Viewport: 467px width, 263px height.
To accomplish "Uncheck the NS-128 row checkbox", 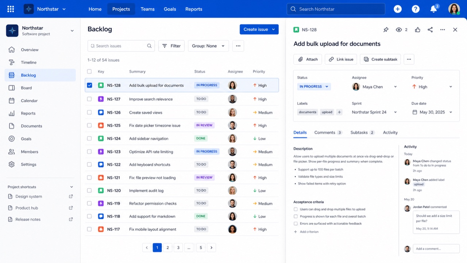I will click(x=89, y=85).
